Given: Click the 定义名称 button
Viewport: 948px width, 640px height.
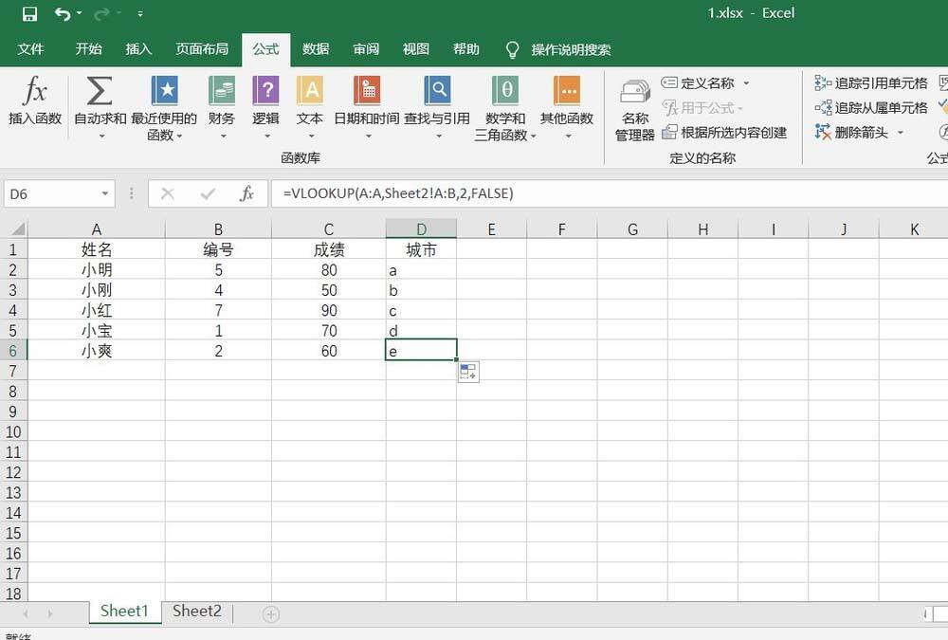Looking at the screenshot, I should [x=698, y=82].
